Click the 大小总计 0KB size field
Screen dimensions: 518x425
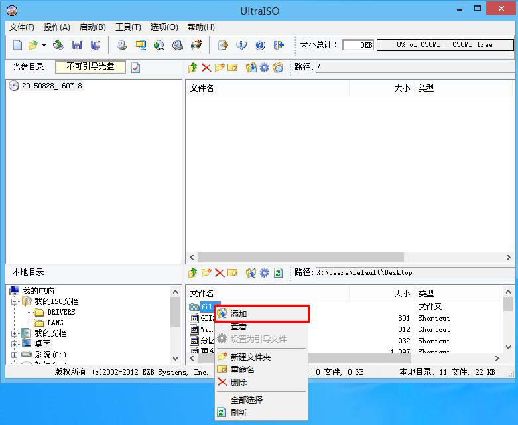pos(358,45)
